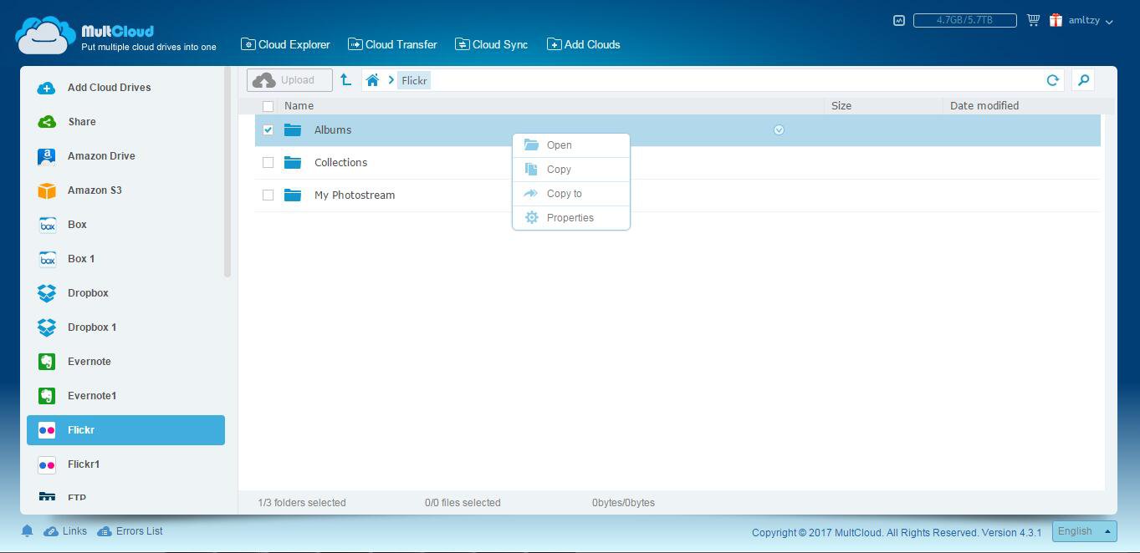Open the Cloud Sync tab
This screenshot has width=1140, height=553.
click(x=491, y=44)
